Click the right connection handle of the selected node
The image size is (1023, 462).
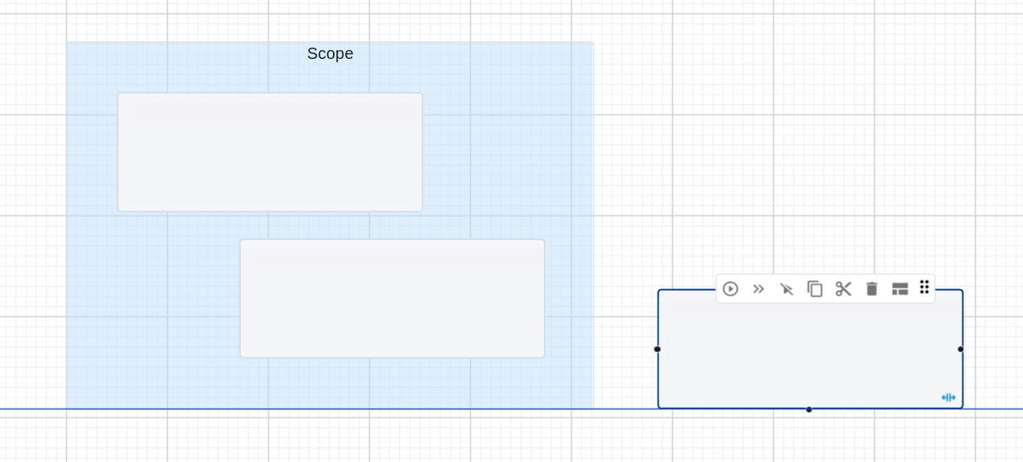(961, 350)
